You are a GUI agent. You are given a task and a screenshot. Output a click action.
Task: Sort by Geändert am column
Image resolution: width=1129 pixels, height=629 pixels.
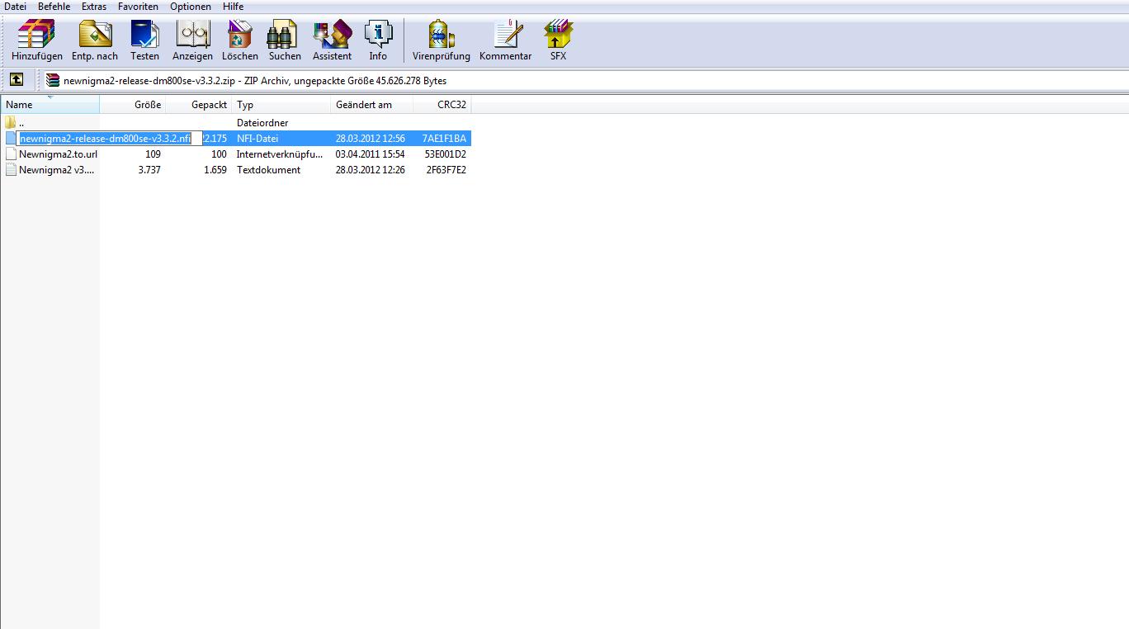click(364, 105)
